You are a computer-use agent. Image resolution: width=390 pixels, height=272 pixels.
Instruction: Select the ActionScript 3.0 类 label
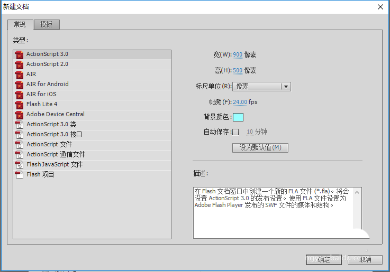(x=51, y=124)
